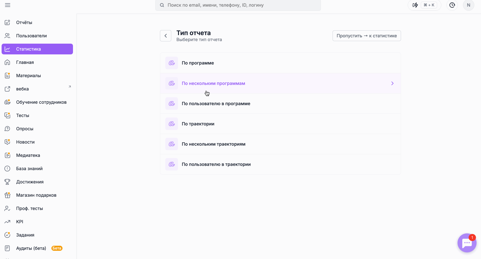Go to Пользователи section
The height and width of the screenshot is (259, 481).
[37, 36]
